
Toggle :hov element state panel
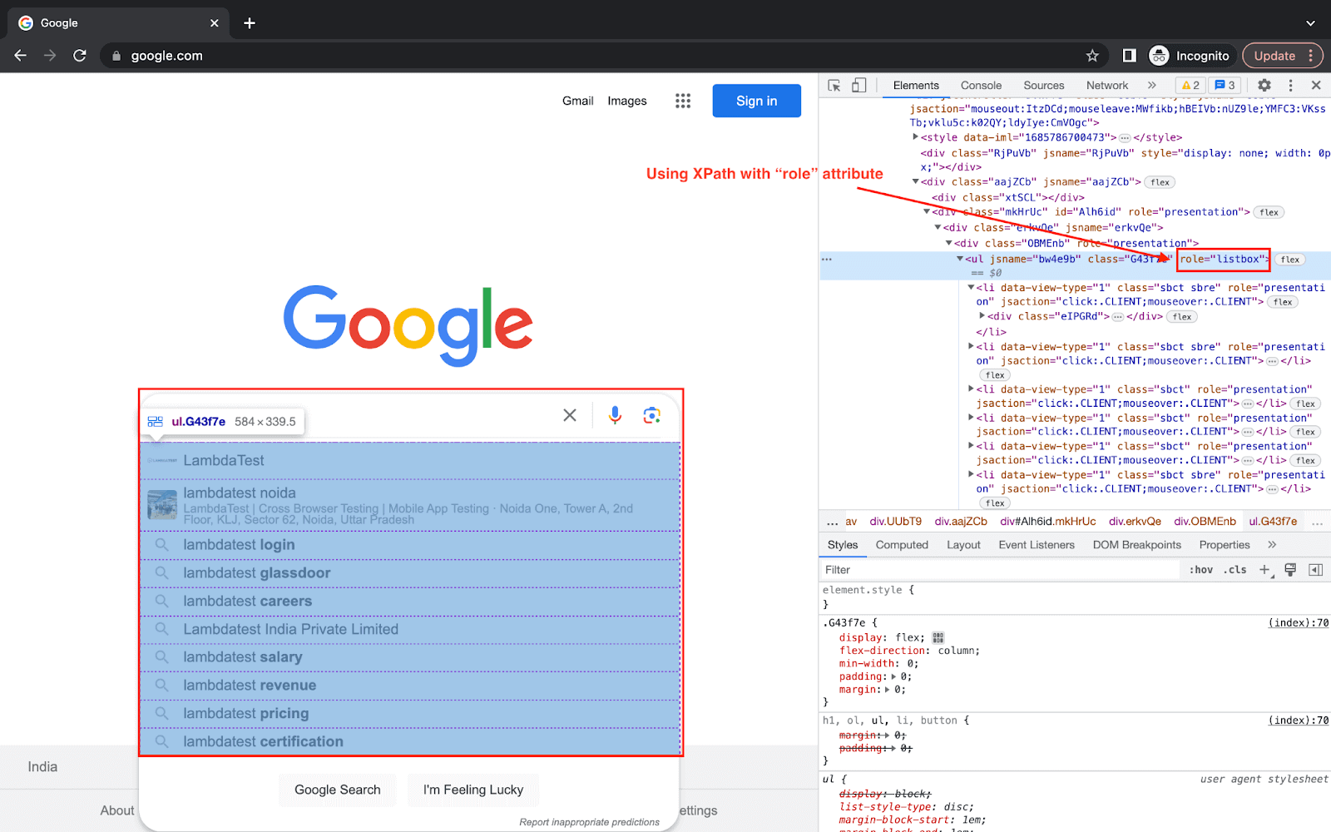click(x=1200, y=570)
